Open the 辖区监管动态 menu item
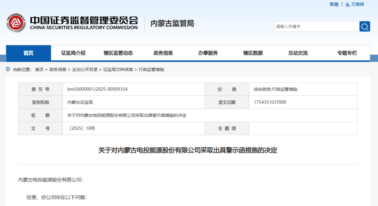Screen dimensions: 378x206 [118, 53]
